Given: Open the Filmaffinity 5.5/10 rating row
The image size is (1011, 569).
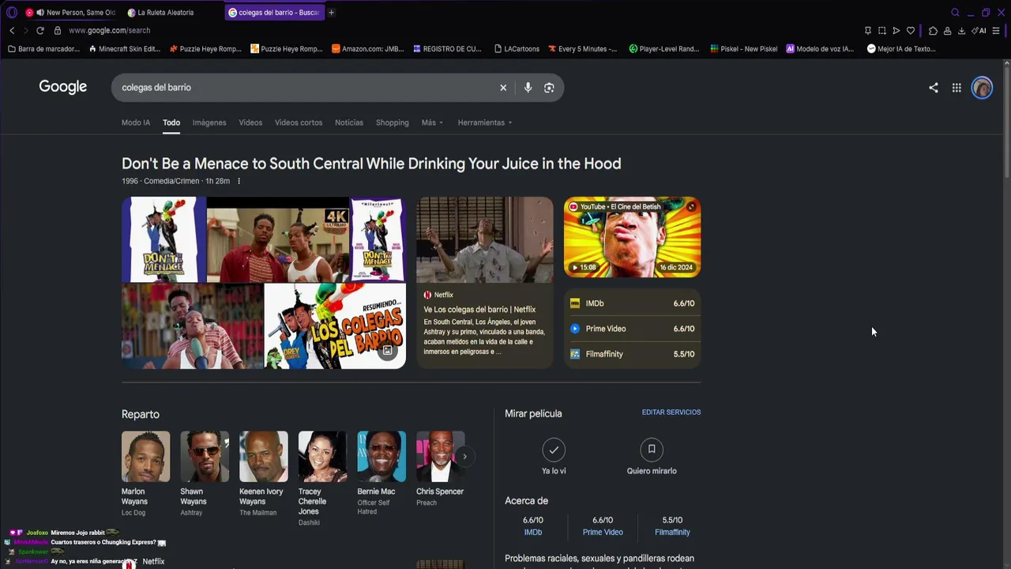Looking at the screenshot, I should click(632, 354).
